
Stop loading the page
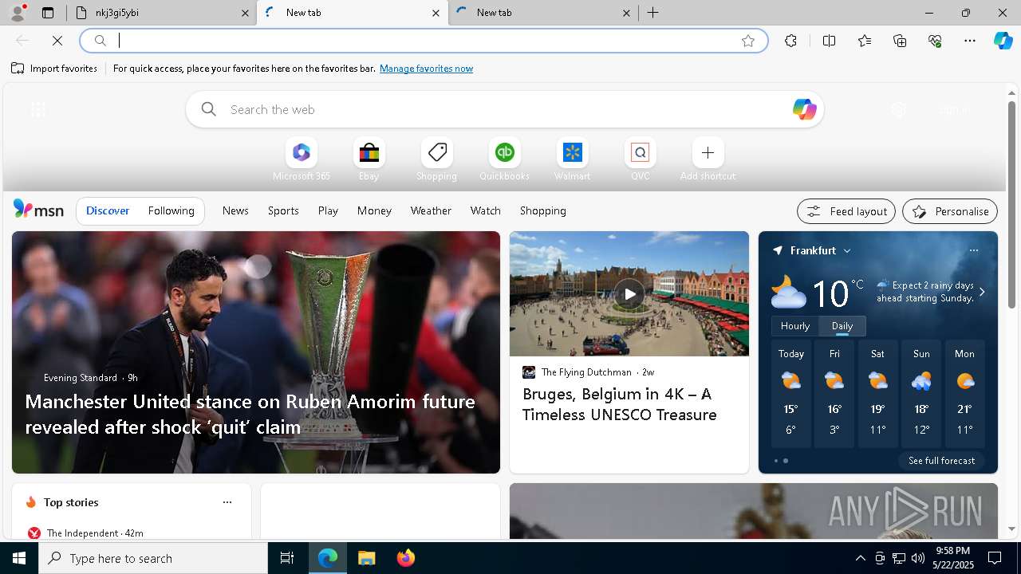(57, 41)
